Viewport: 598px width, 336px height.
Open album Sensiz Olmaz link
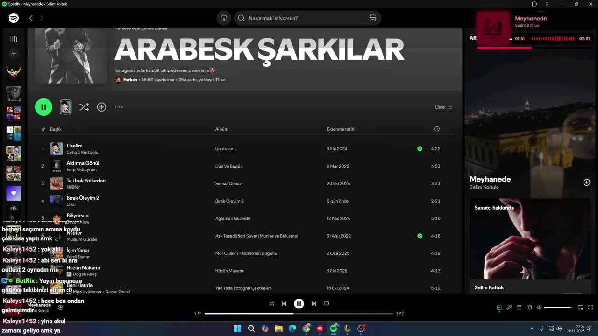[228, 184]
